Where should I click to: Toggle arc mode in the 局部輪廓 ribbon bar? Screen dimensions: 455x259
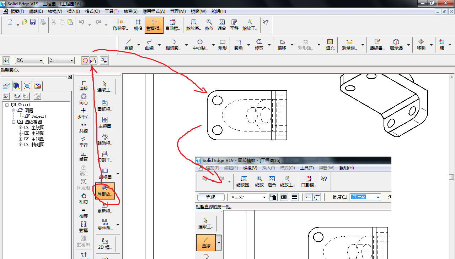point(317,197)
